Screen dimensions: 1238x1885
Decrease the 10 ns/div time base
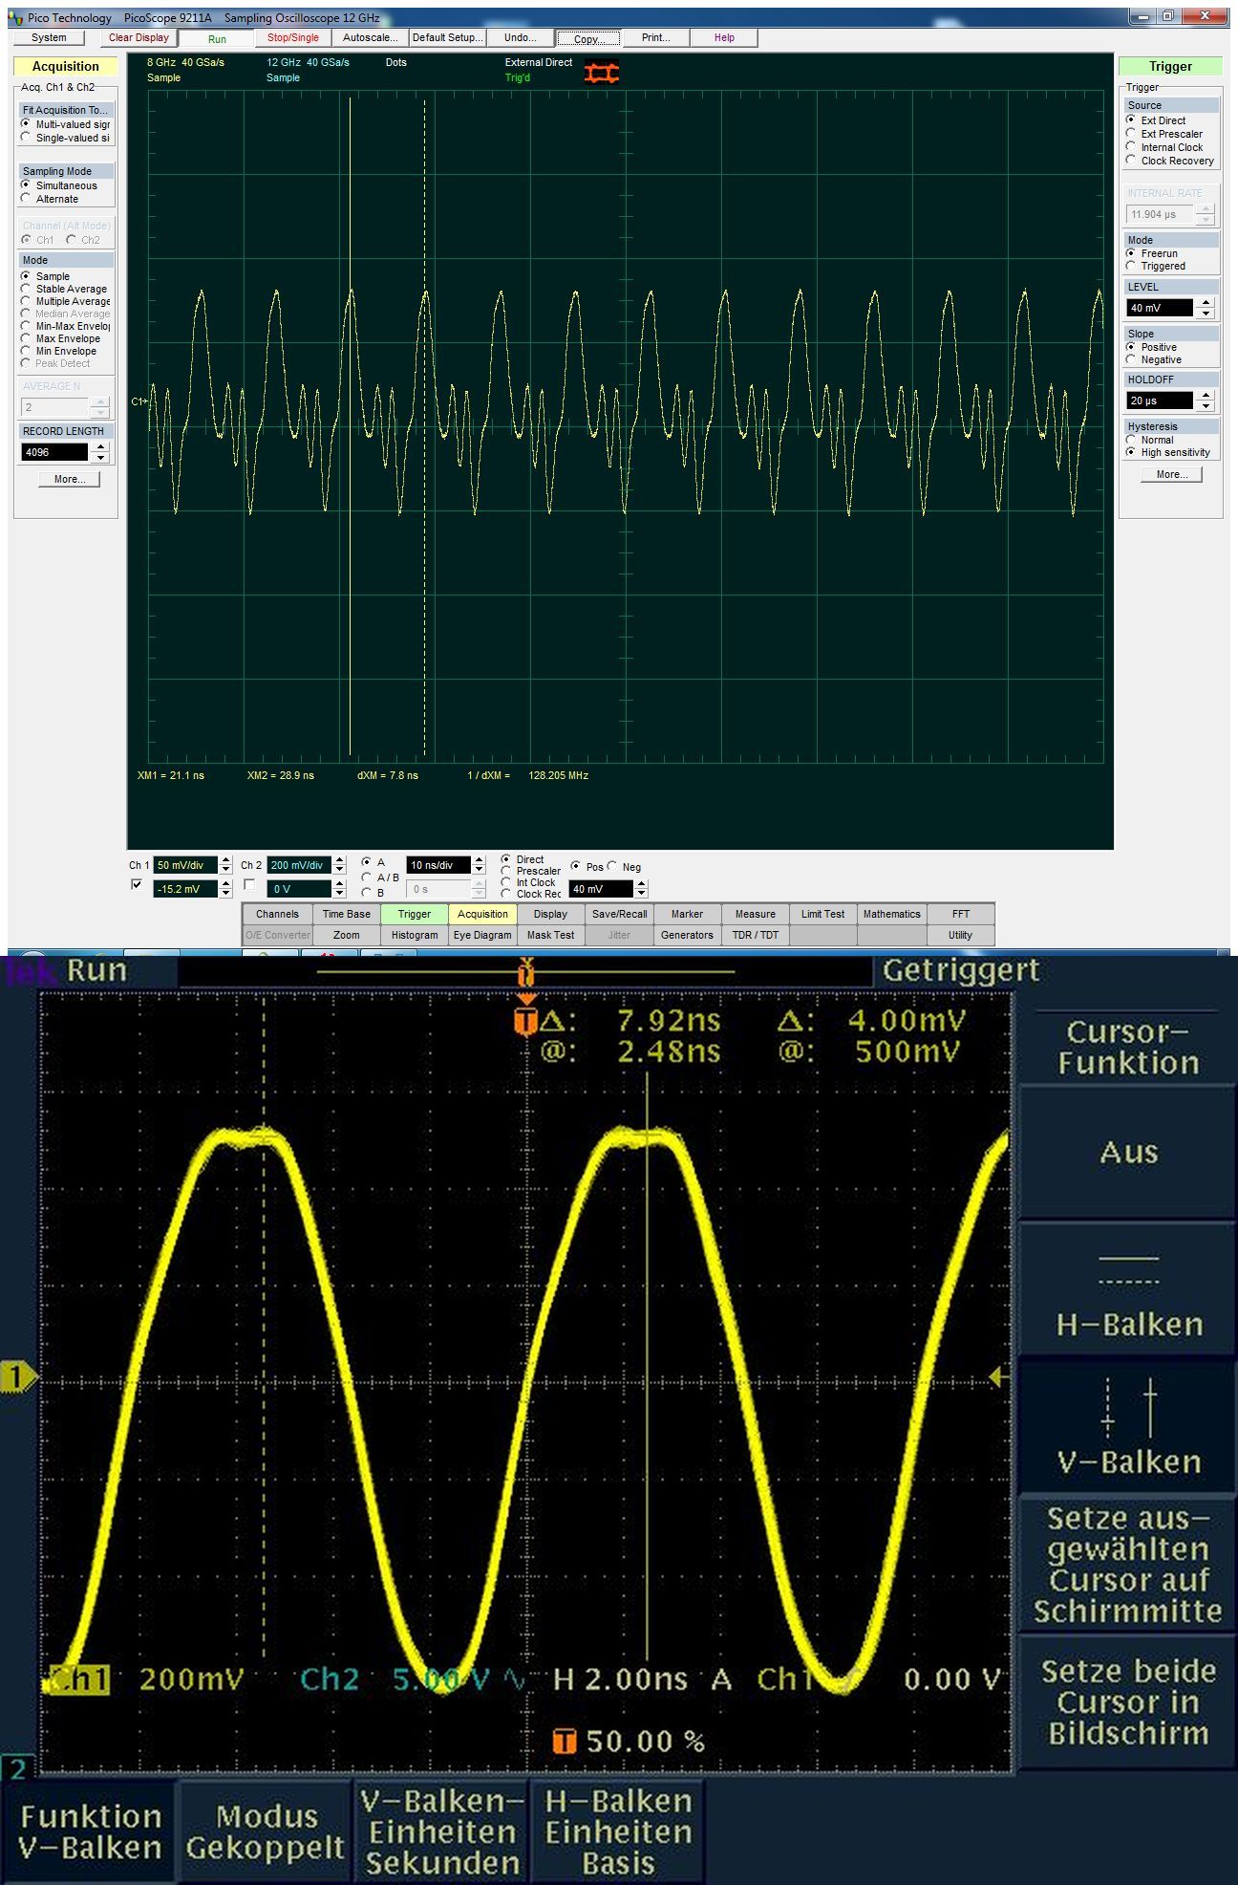click(479, 870)
